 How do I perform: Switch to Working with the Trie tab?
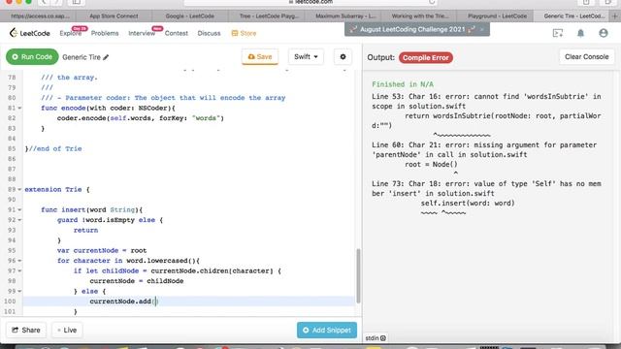pos(420,16)
